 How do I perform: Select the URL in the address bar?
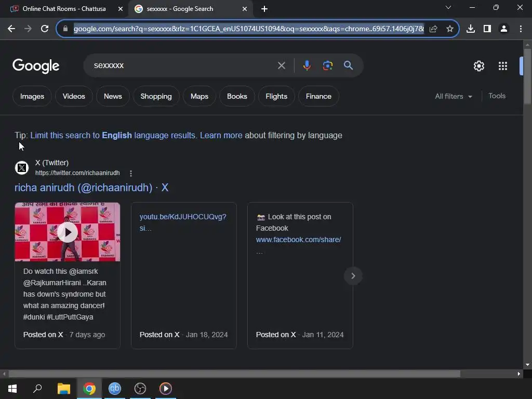[249, 29]
